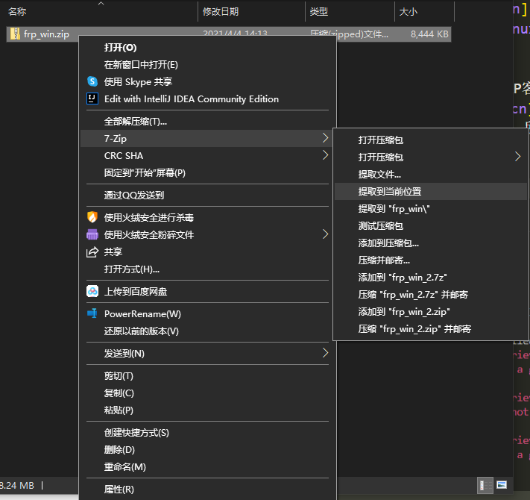Viewport: 530px width, 500px height.
Task: Switch to large thumbnails view icon
Action: pyautogui.click(x=502, y=485)
